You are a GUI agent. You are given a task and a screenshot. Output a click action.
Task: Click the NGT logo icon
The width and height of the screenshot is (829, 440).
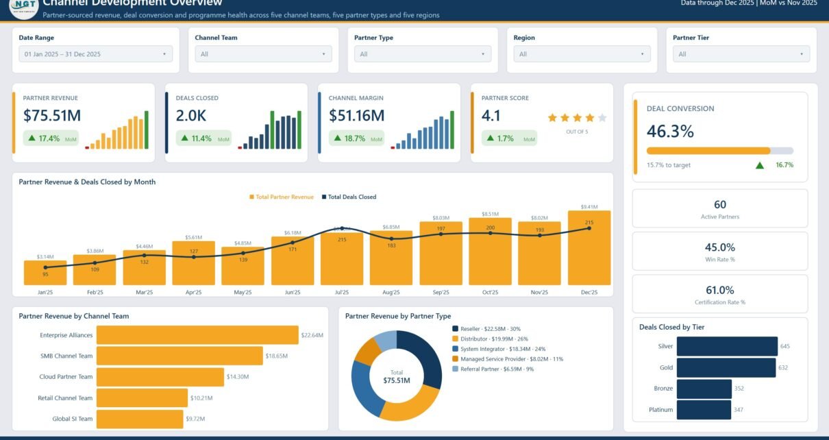coord(23,6)
